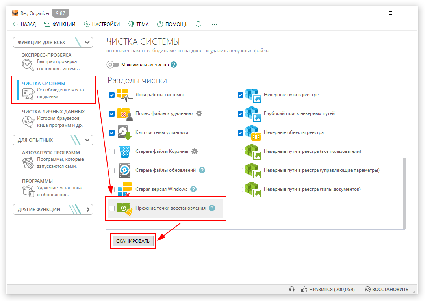Uncheck Глубокий поиск неверных путей checkbox

(x=240, y=114)
